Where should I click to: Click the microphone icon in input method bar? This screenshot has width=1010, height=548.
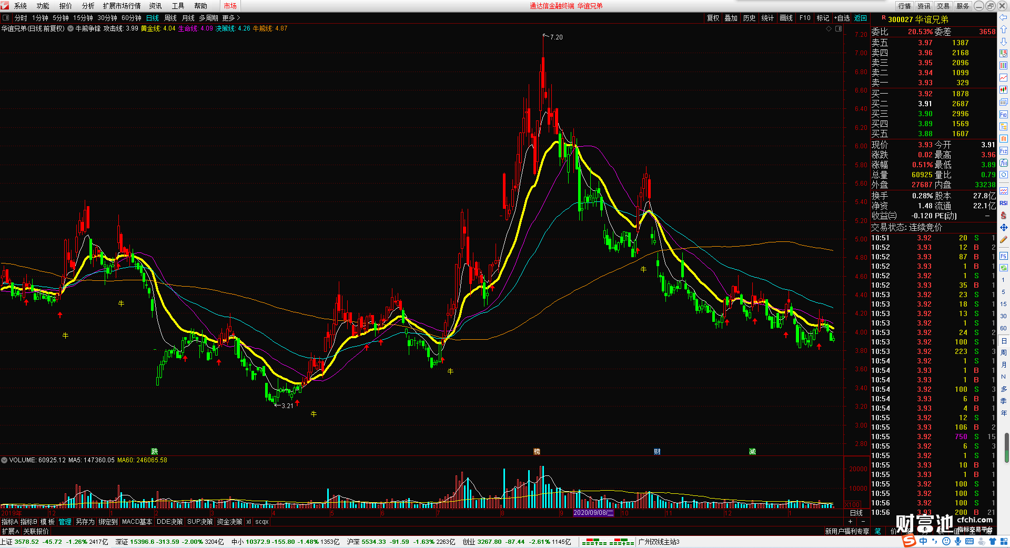tap(957, 541)
